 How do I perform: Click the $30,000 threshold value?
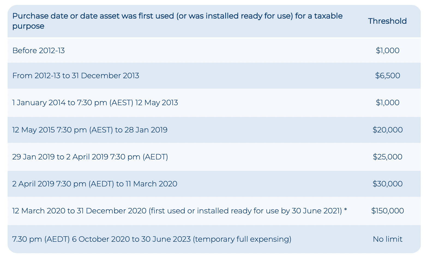coord(387,184)
